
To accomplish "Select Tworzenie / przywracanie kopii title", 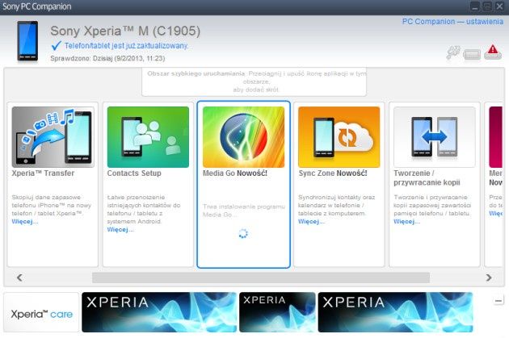I will click(427, 178).
